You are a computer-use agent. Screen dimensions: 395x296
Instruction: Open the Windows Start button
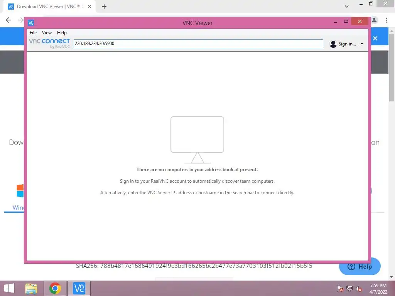tap(9, 288)
